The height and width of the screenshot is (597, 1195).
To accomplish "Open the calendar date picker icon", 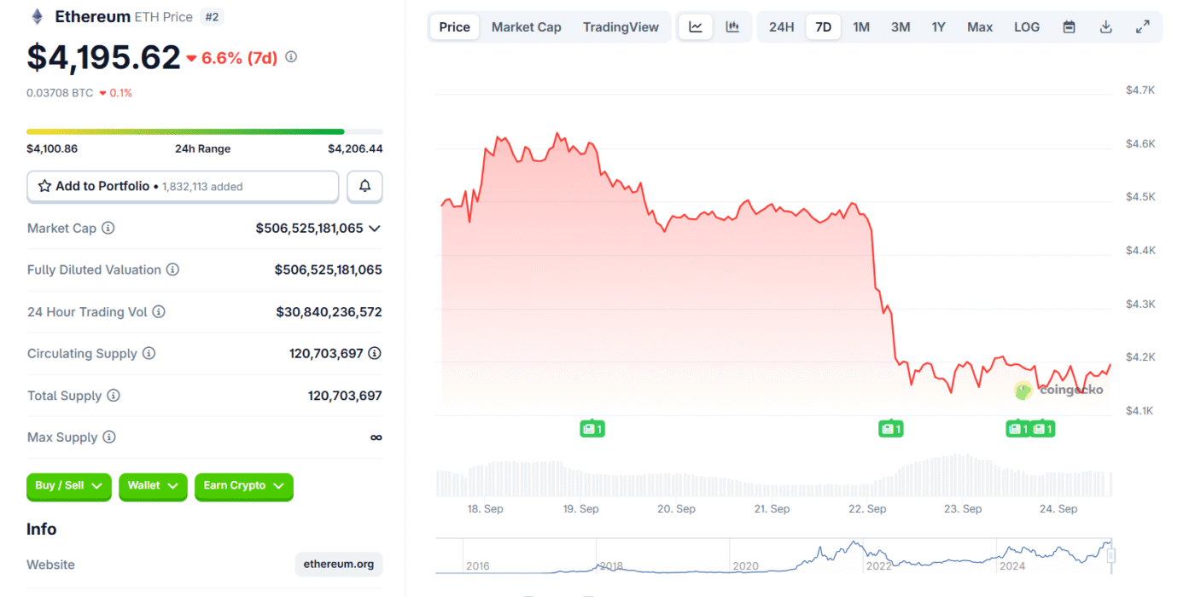I will (1069, 27).
